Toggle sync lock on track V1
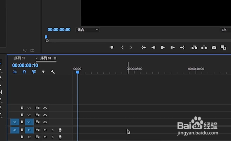The height and width of the screenshot is (141, 231). click(x=37, y=122)
